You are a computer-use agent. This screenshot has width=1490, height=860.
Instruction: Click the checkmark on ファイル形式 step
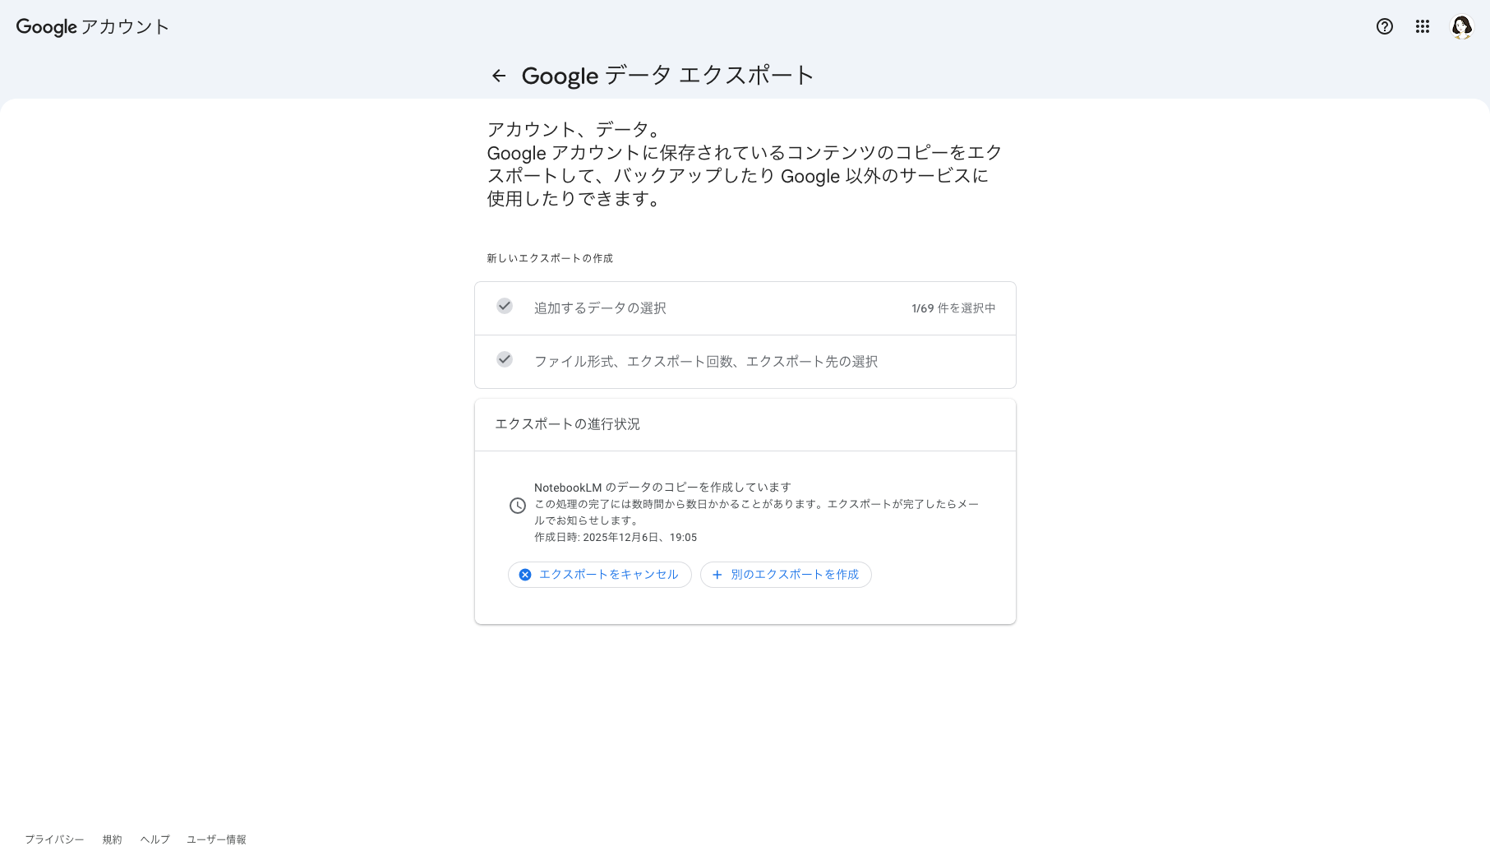[x=504, y=359]
